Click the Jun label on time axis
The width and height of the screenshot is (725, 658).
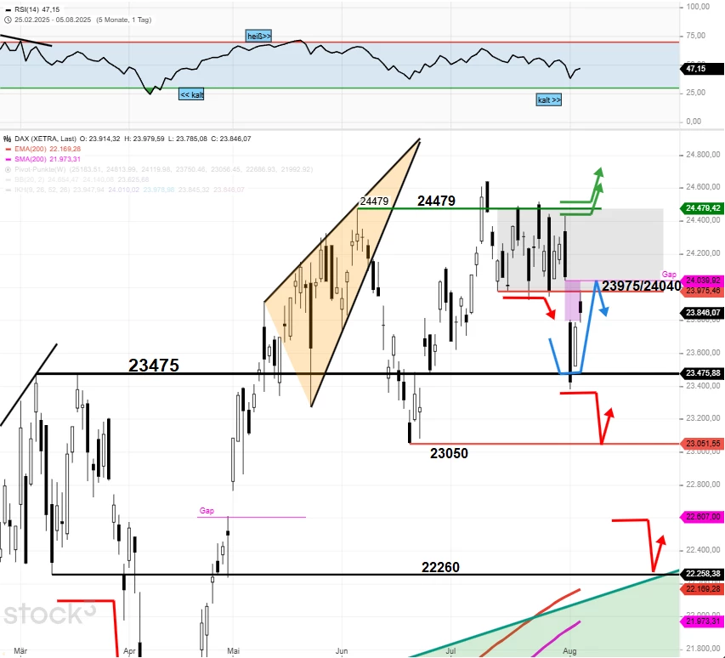[341, 651]
